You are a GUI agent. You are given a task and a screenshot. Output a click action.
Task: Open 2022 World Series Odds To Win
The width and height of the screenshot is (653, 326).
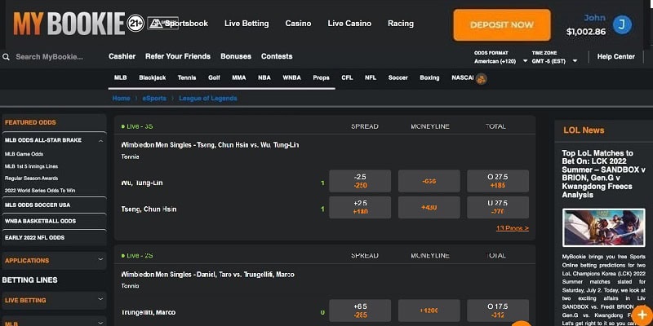40,191
